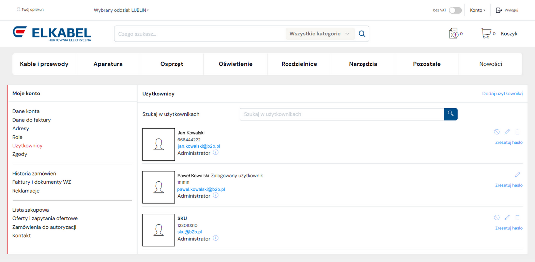Delete user SKU using the trash icon
535x262 pixels.
pyautogui.click(x=517, y=217)
